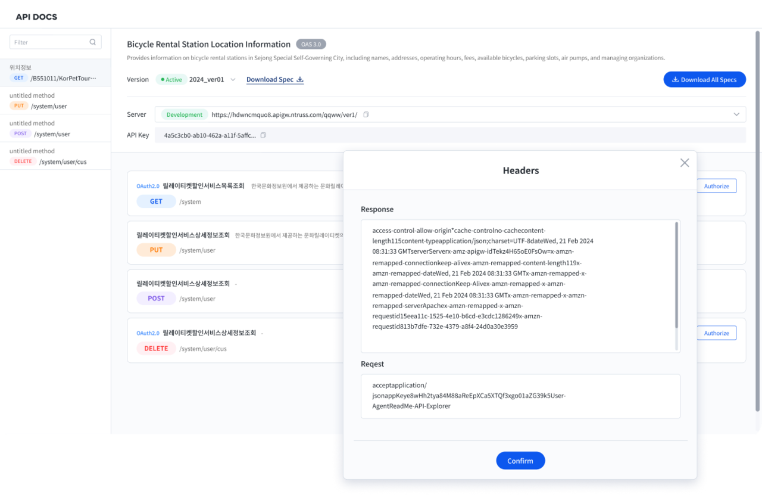Expand the PUT /system/user endpoint panel
This screenshot has height=497, width=762.
236,243
